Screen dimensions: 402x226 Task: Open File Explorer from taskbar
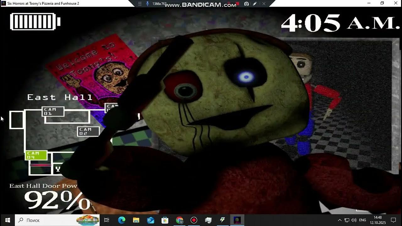(x=136, y=220)
